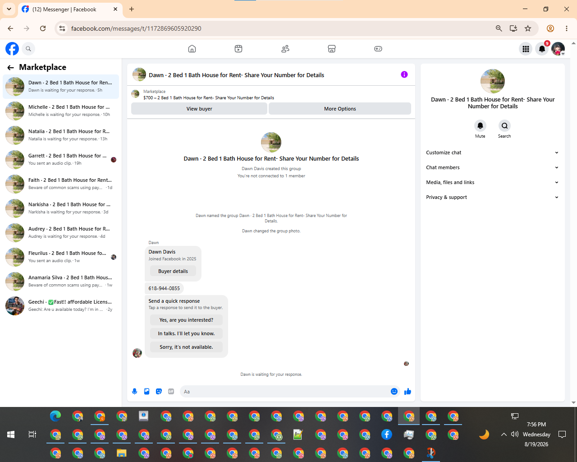
Task: Open the Marketplace storefront icon
Action: click(332, 49)
